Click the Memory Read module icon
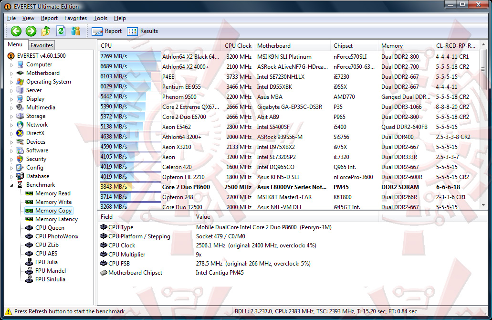Viewport: 492px width, 320px height. (29, 193)
